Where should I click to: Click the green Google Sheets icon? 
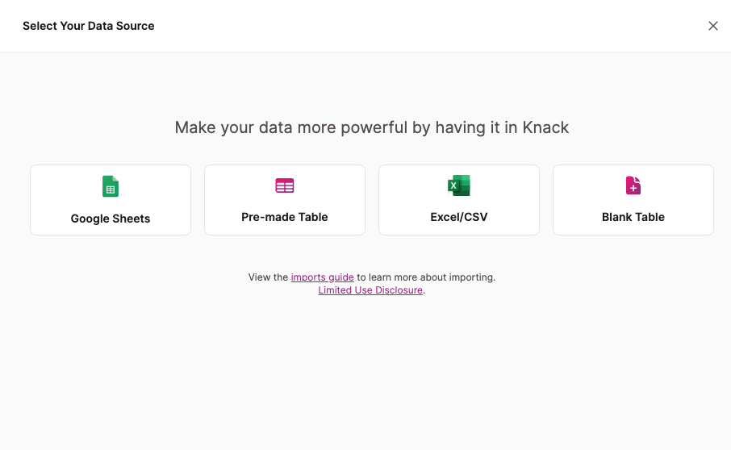[111, 186]
